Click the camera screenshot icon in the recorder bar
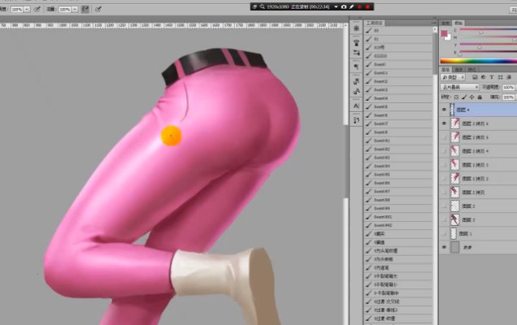The height and width of the screenshot is (325, 517). point(342,6)
